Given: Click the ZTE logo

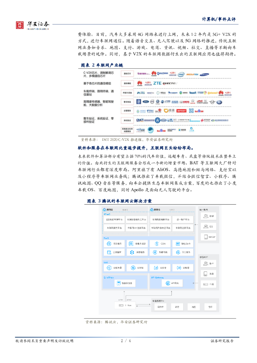Looking at the screenshot, I should pos(157,83).
